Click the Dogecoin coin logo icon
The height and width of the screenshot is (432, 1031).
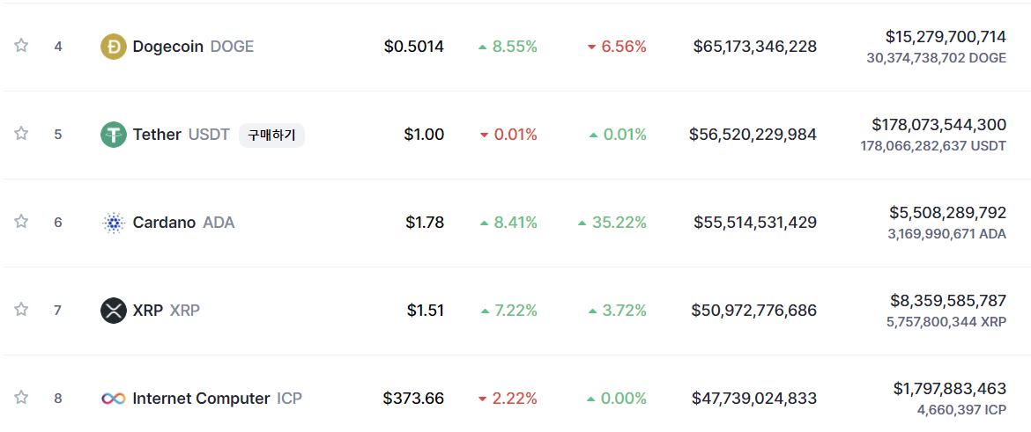click(114, 47)
